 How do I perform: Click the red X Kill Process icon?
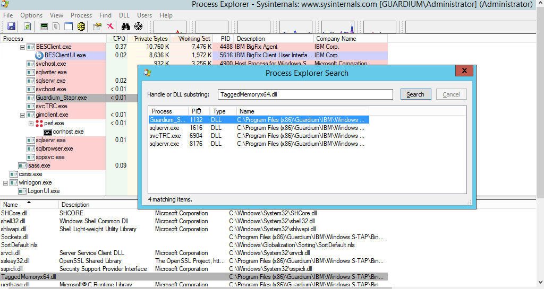tap(110, 27)
